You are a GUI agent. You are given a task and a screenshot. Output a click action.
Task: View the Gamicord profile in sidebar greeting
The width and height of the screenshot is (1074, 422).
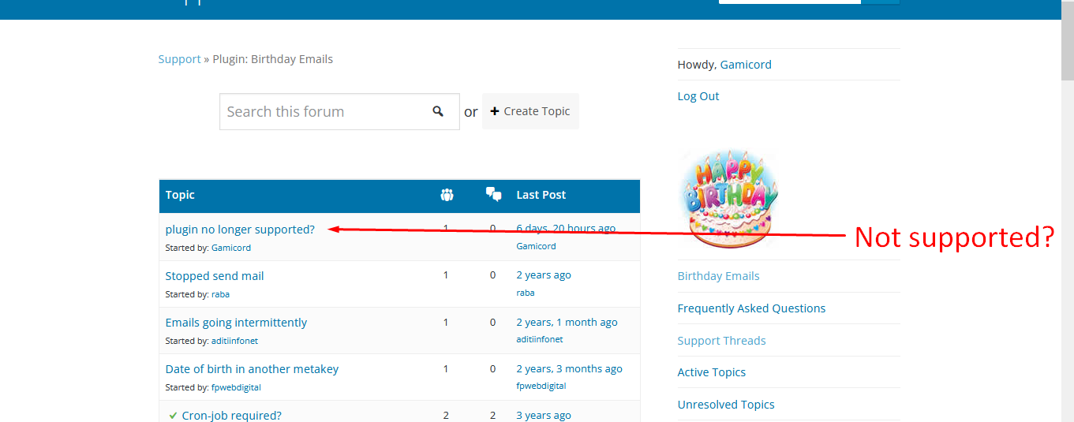(x=746, y=65)
